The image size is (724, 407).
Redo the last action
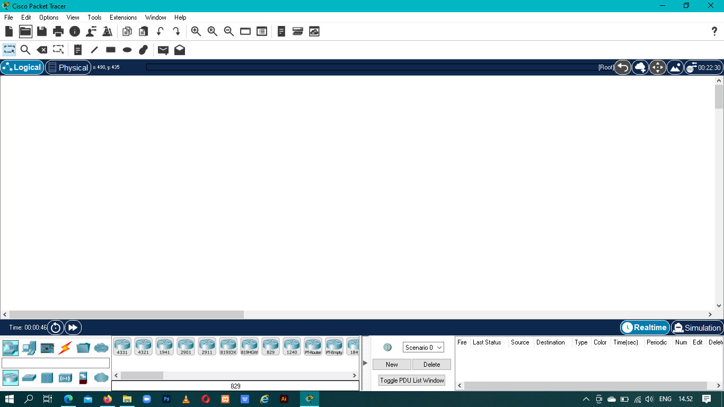click(x=176, y=31)
